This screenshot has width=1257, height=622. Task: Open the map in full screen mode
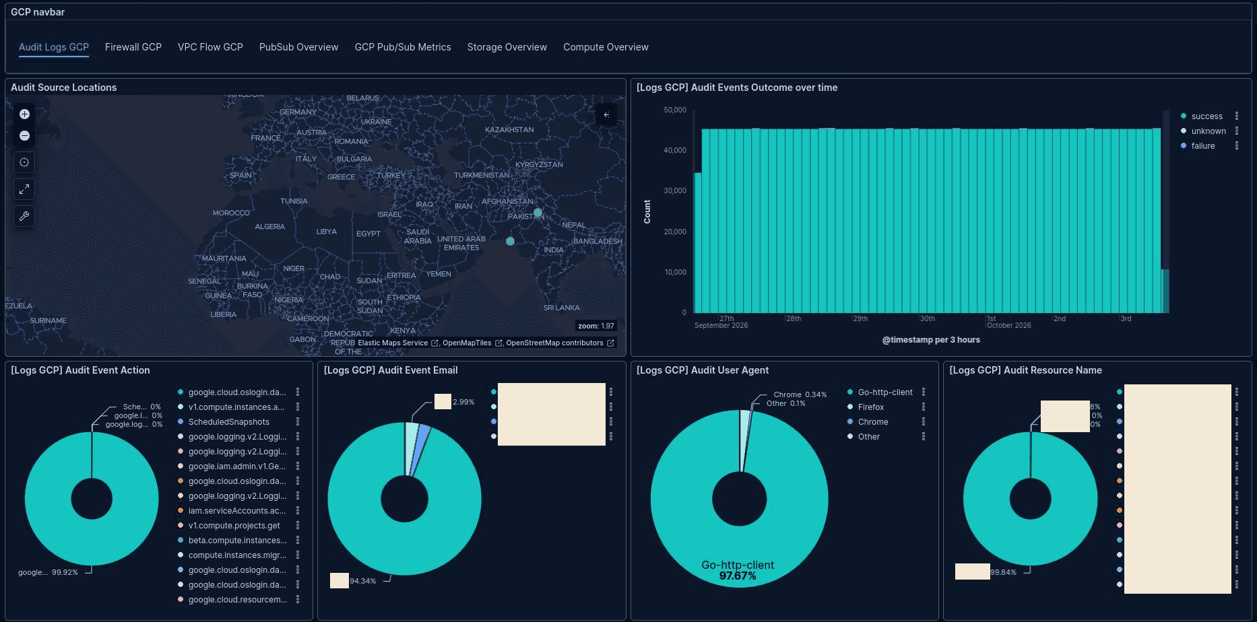pos(24,189)
